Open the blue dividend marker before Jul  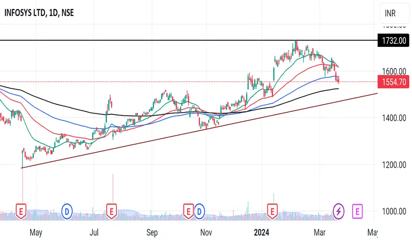tap(67, 211)
